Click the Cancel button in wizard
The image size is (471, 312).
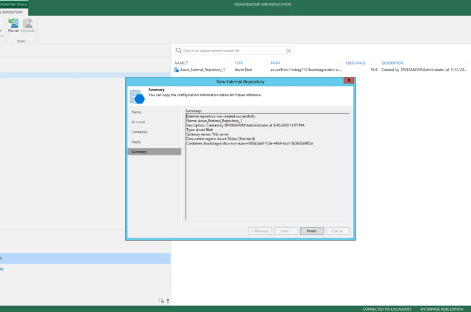338,231
